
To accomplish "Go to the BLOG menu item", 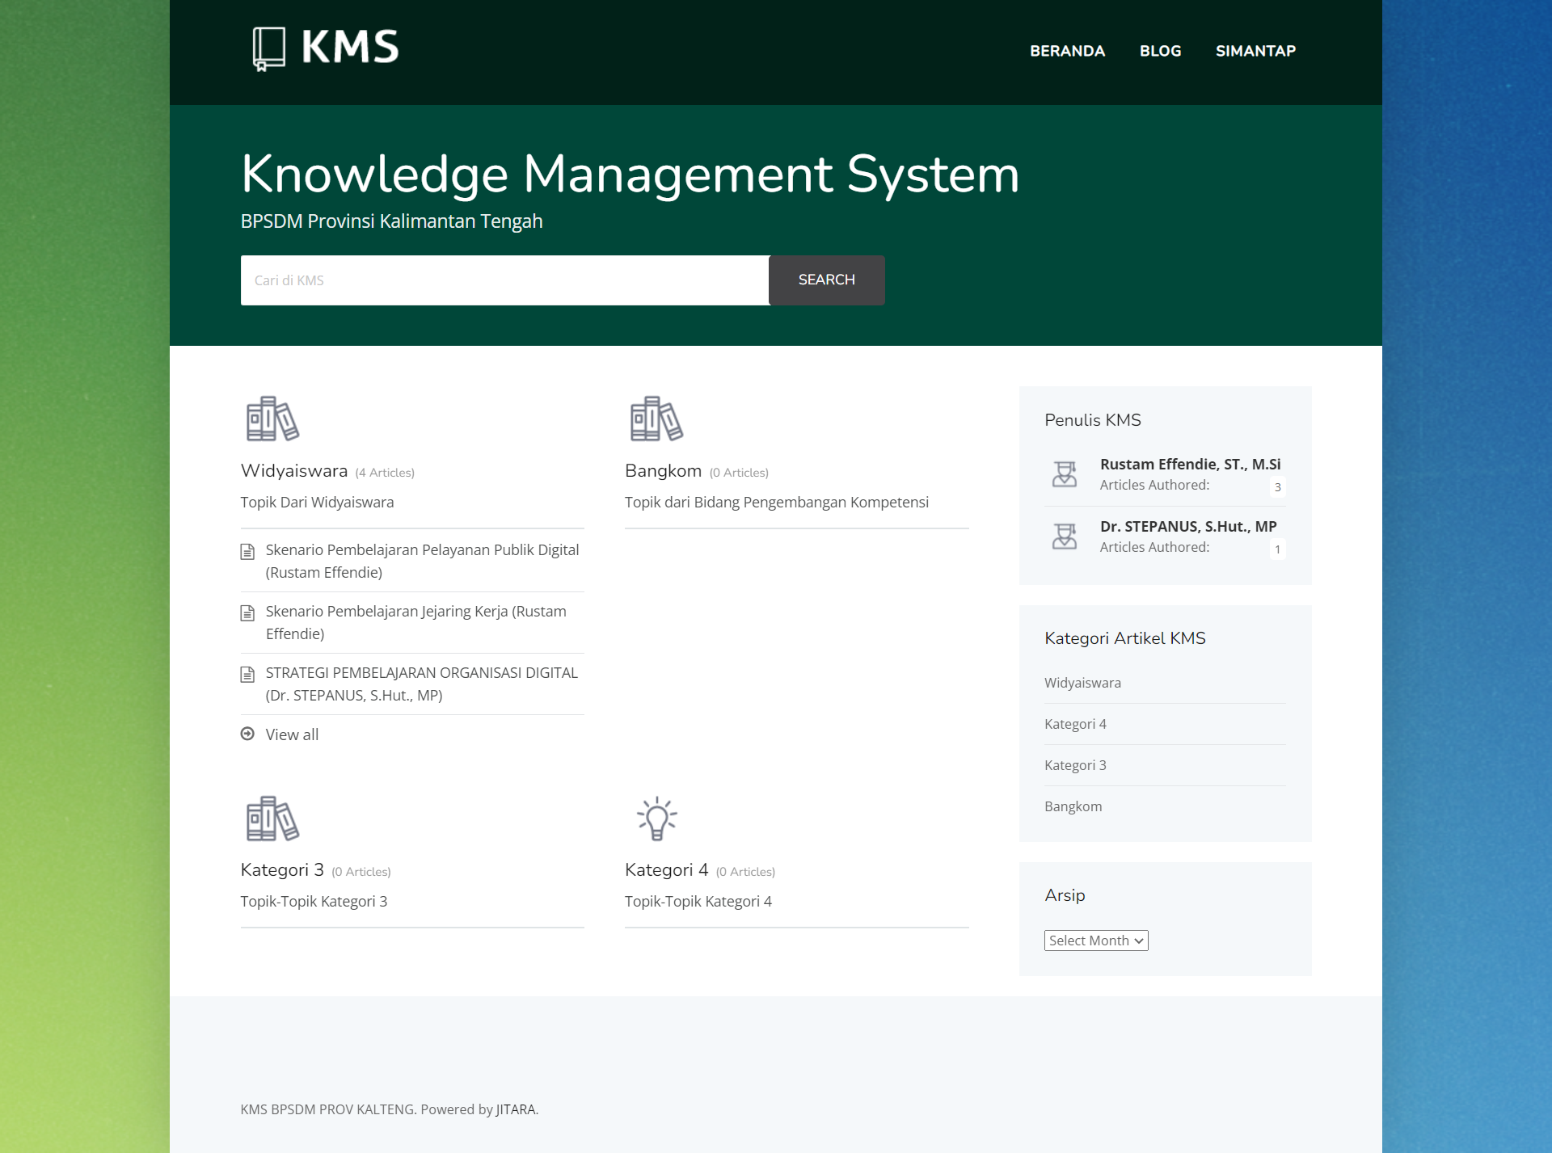I will 1160,51.
